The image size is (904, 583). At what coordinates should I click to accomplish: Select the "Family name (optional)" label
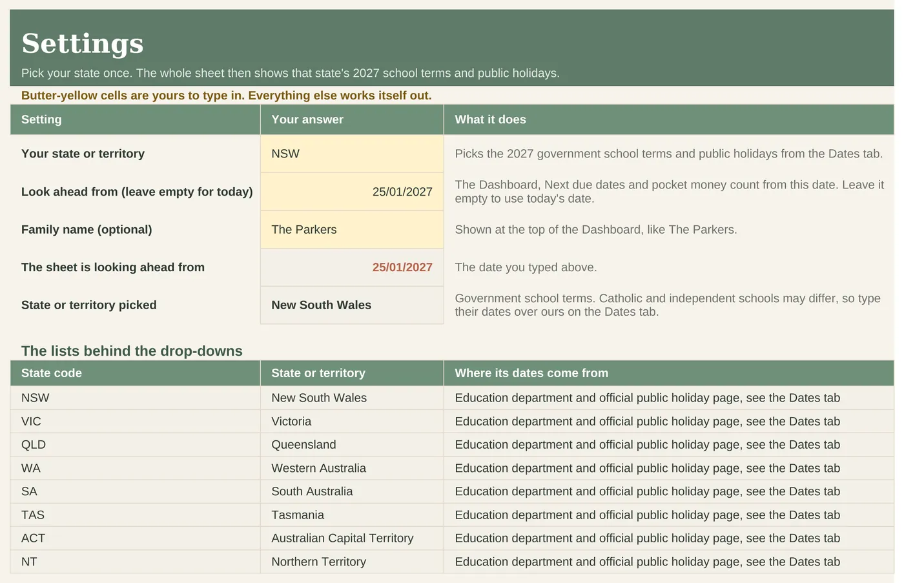pos(87,229)
